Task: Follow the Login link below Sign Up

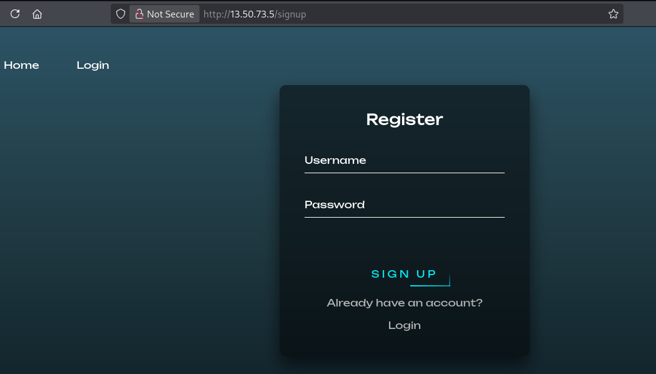Action: [x=405, y=325]
